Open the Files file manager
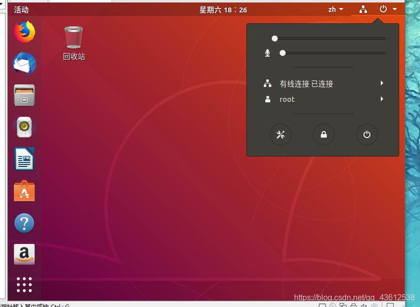 click(x=24, y=96)
